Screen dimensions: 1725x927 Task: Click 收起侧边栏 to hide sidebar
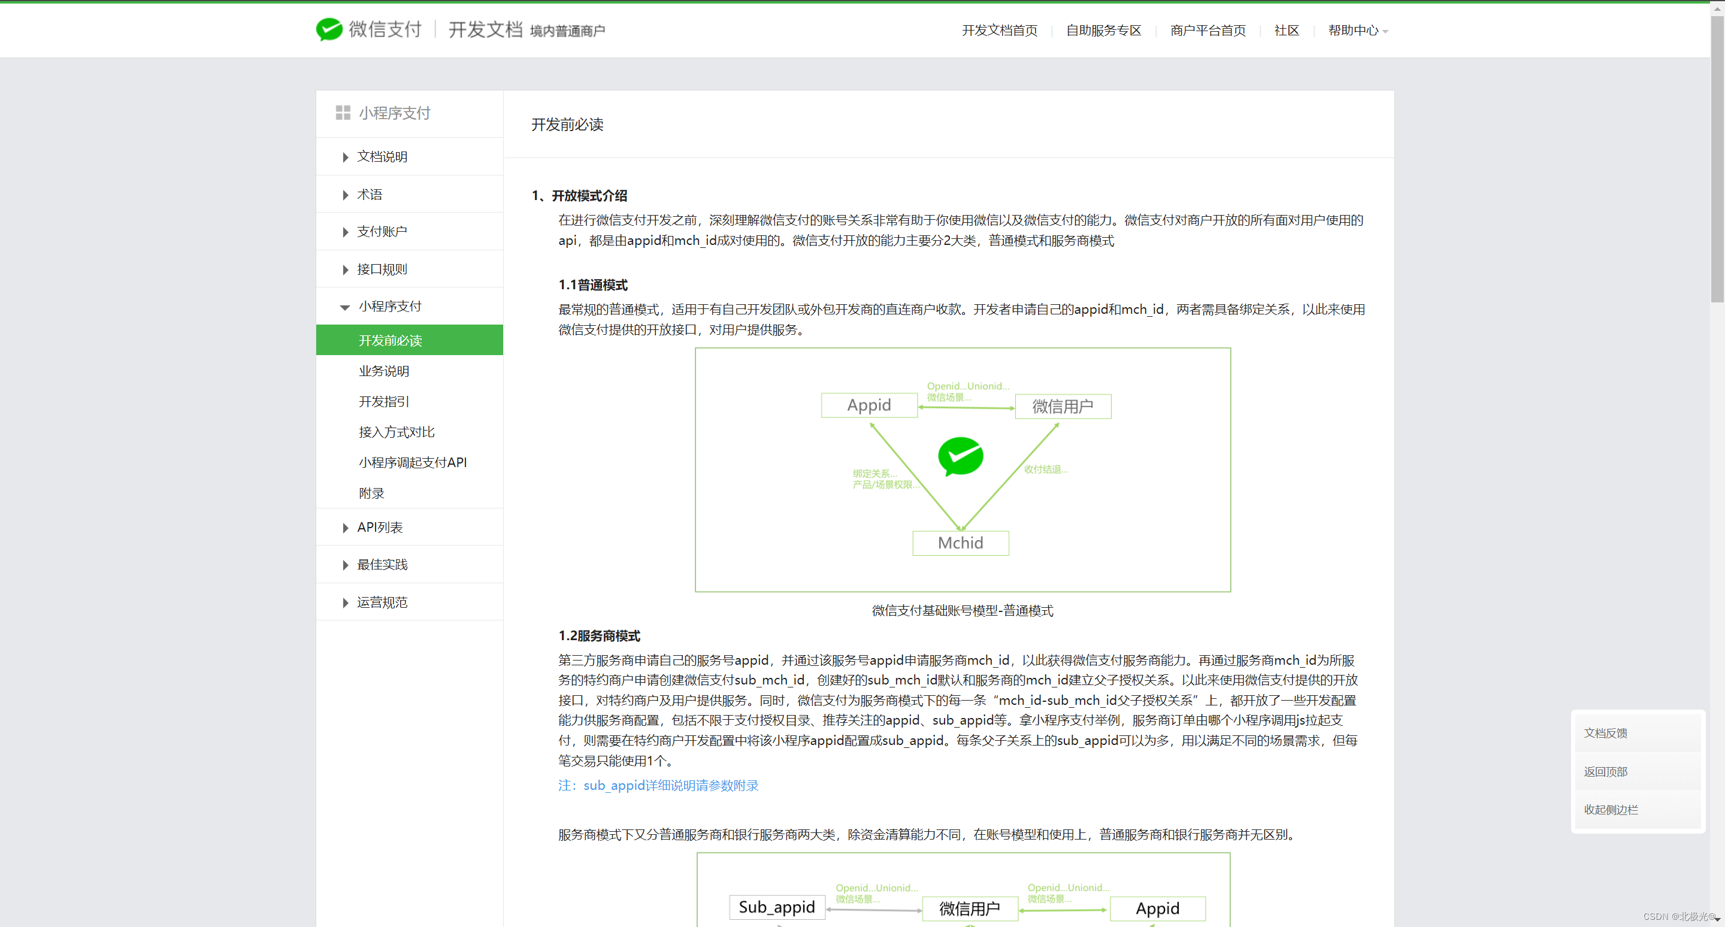(x=1611, y=810)
